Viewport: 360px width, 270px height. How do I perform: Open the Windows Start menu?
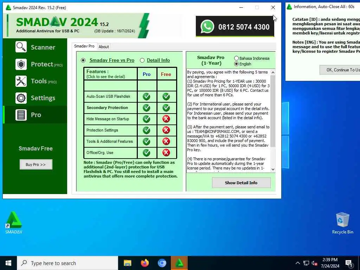click(8, 263)
